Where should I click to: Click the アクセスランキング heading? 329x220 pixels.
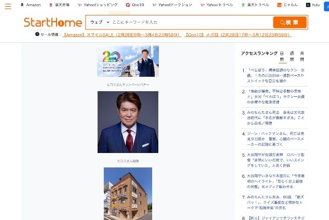tap(259, 54)
